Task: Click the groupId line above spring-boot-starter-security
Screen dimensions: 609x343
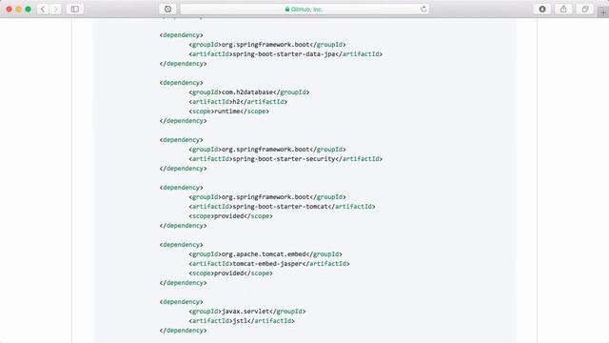Action: [267, 150]
